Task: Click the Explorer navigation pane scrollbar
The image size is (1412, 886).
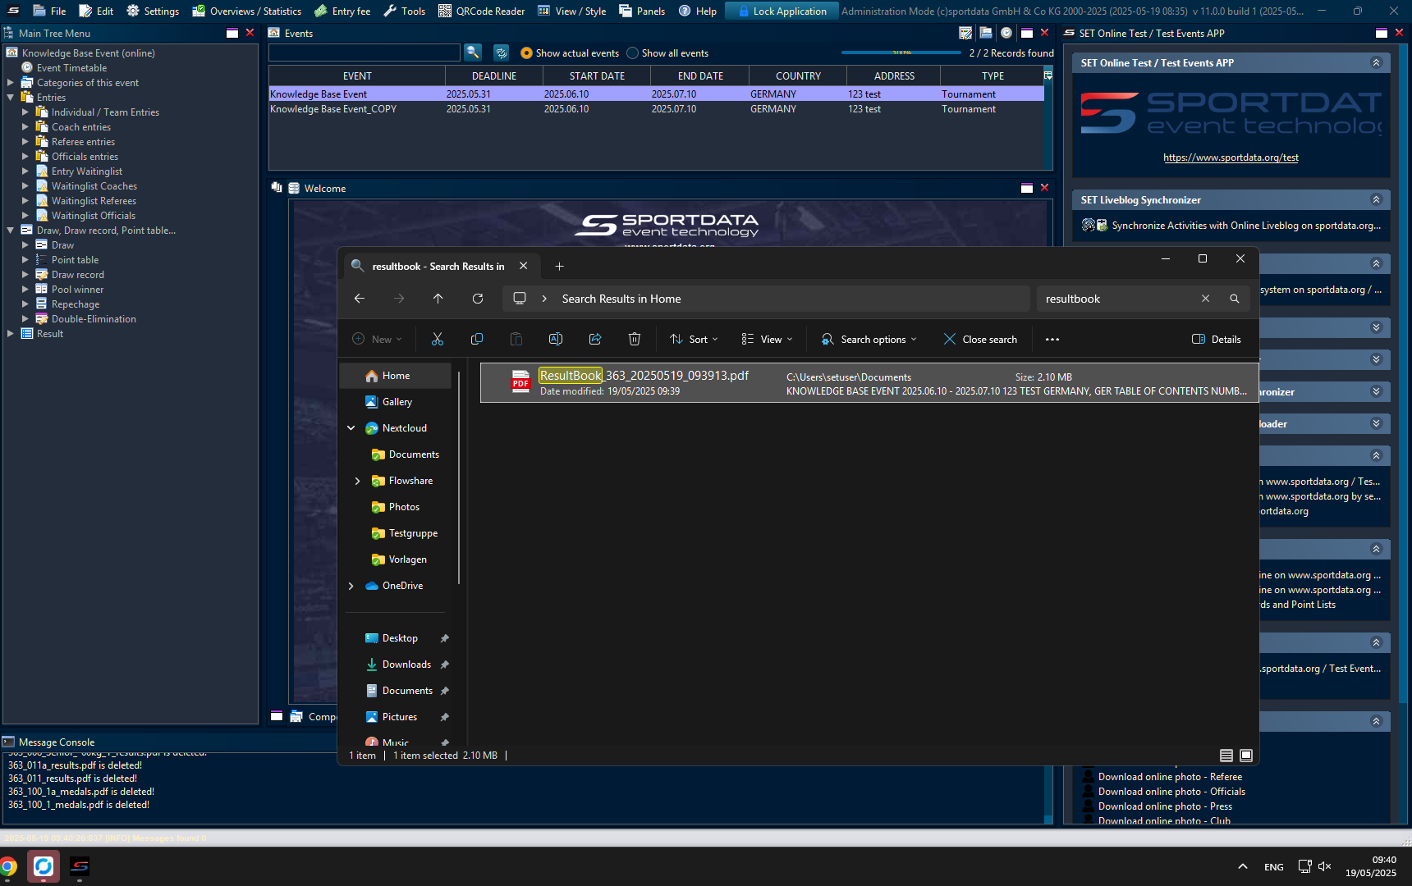Action: point(458,476)
